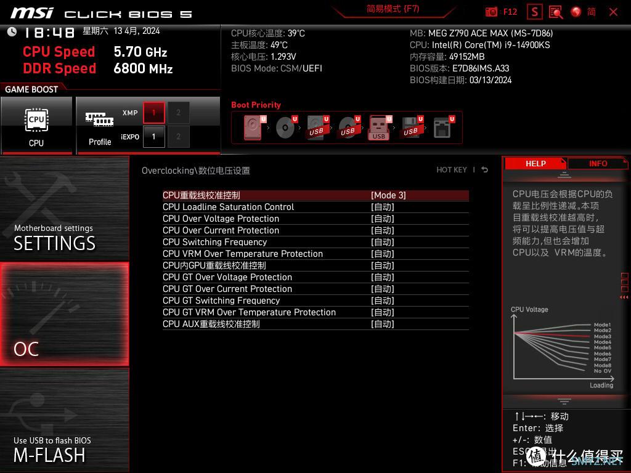Image resolution: width=631 pixels, height=473 pixels.
Task: Open CPU Over Current Protection value dropdown
Action: [383, 230]
